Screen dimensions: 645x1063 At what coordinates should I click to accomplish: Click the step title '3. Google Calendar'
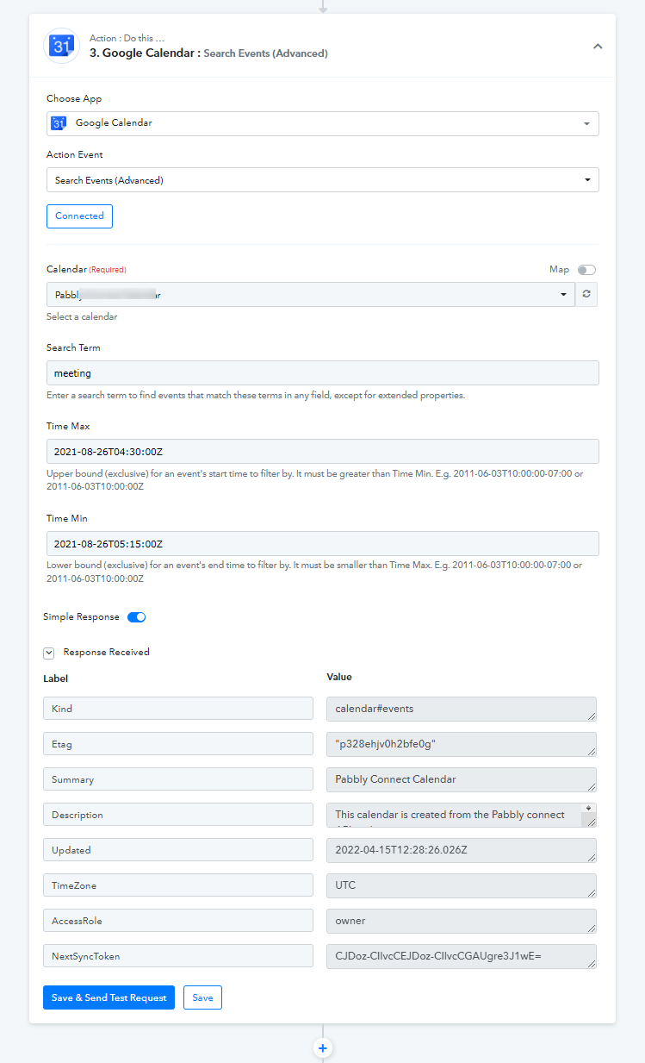[x=145, y=53]
